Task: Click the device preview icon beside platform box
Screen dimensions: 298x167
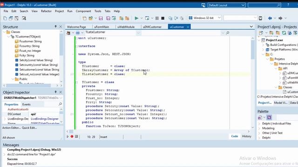Action: (x=260, y=18)
